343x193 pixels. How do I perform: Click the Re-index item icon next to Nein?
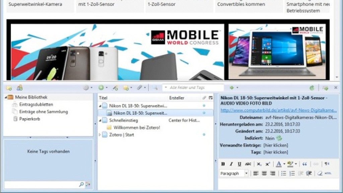coord(279,138)
